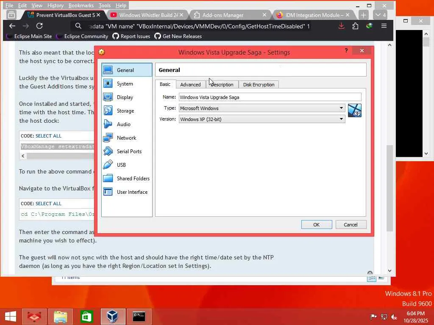This screenshot has height=325, width=434.
Task: Open the Firefox Tools menu
Action: pyautogui.click(x=105, y=5)
